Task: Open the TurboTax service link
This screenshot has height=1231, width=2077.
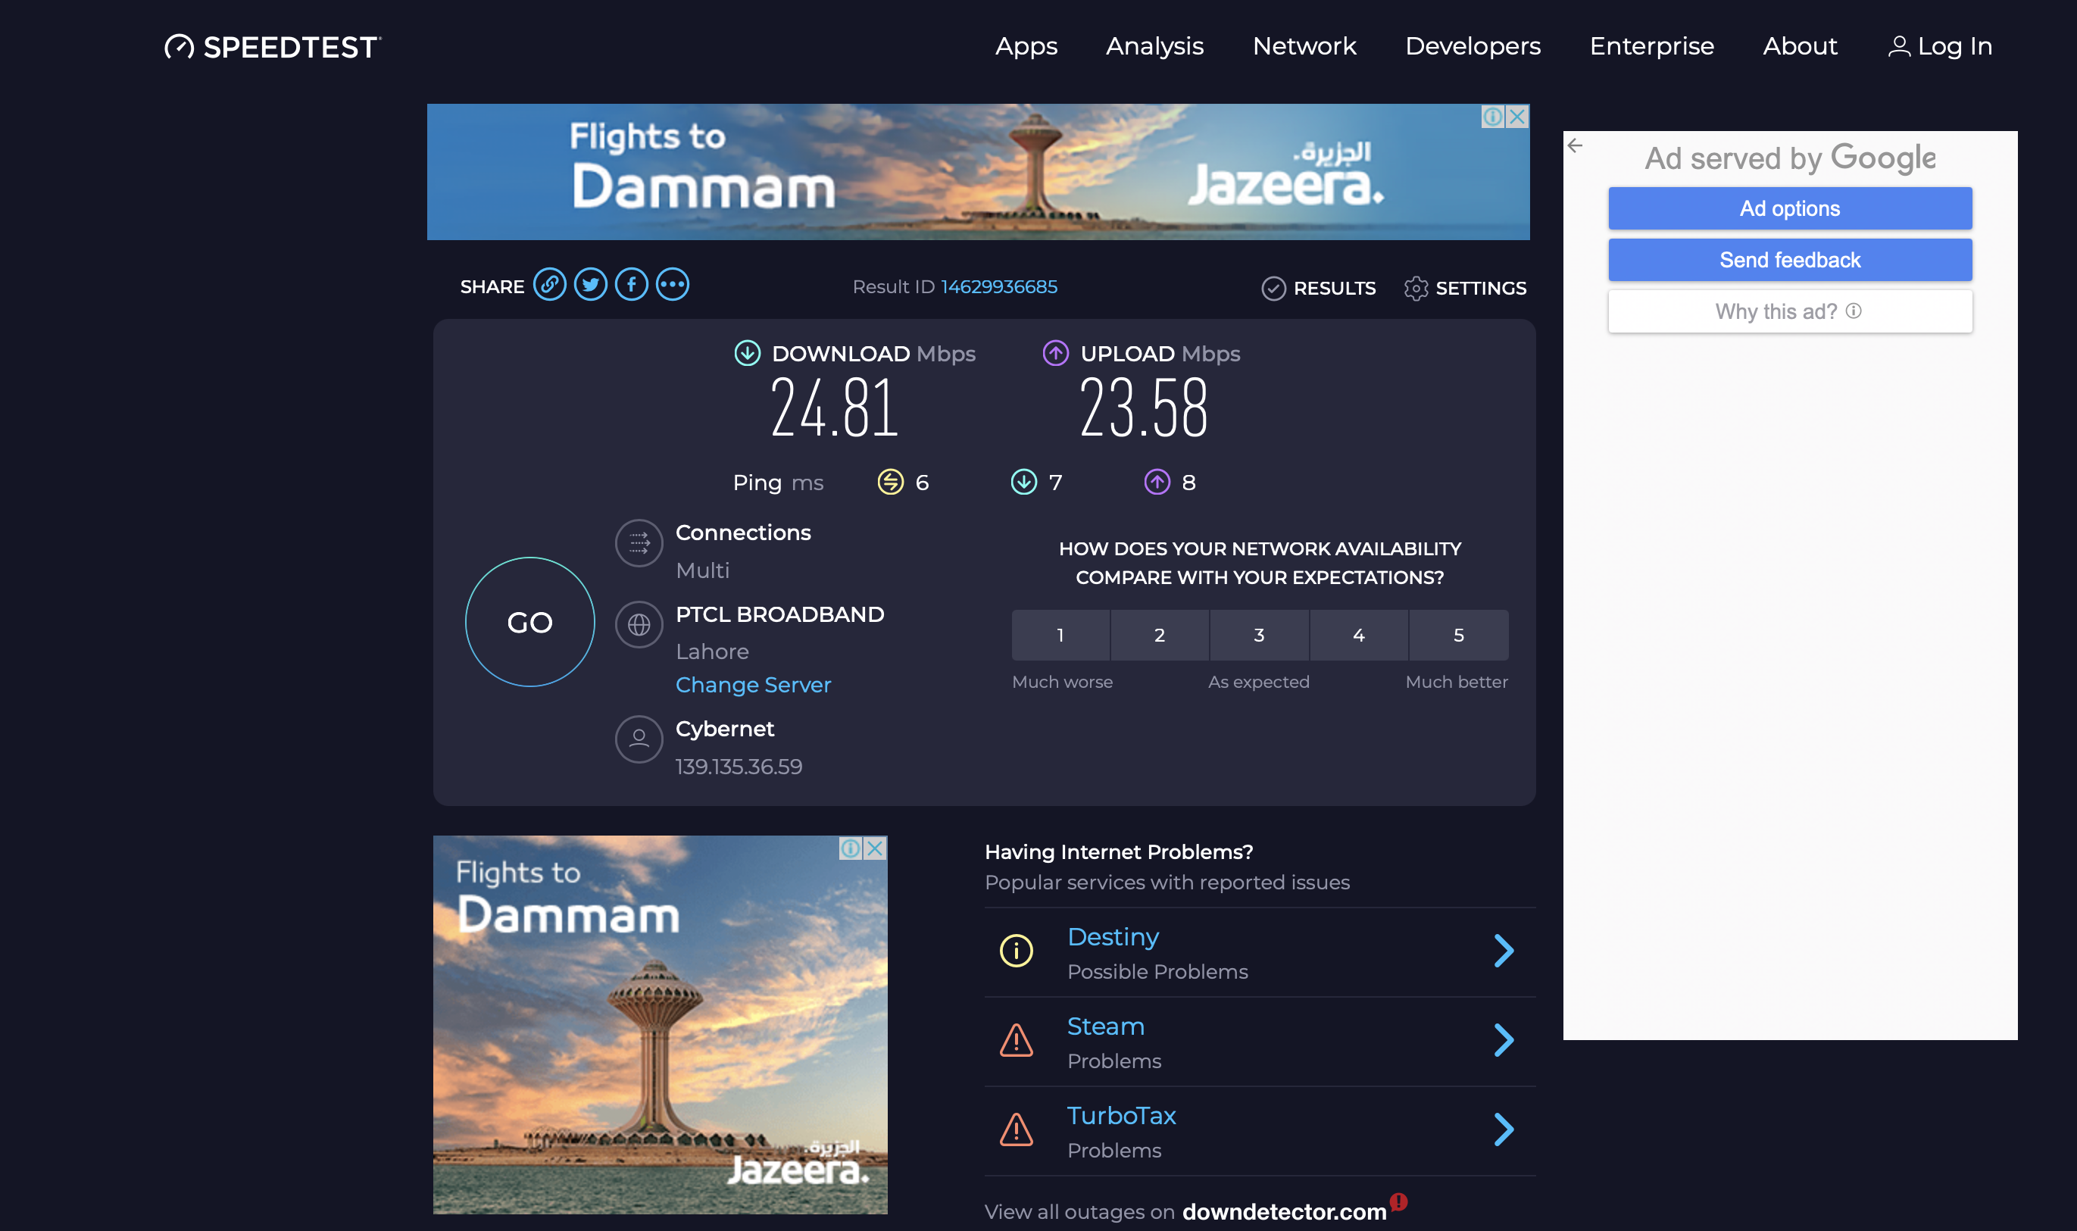Action: pyautogui.click(x=1122, y=1116)
